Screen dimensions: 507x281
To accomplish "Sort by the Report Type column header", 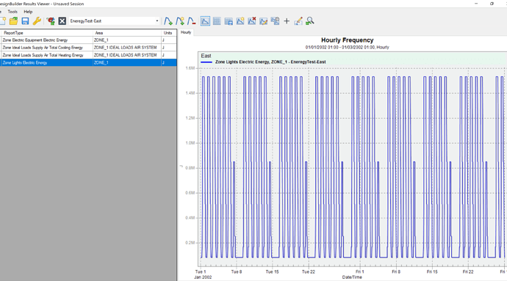I will click(46, 32).
